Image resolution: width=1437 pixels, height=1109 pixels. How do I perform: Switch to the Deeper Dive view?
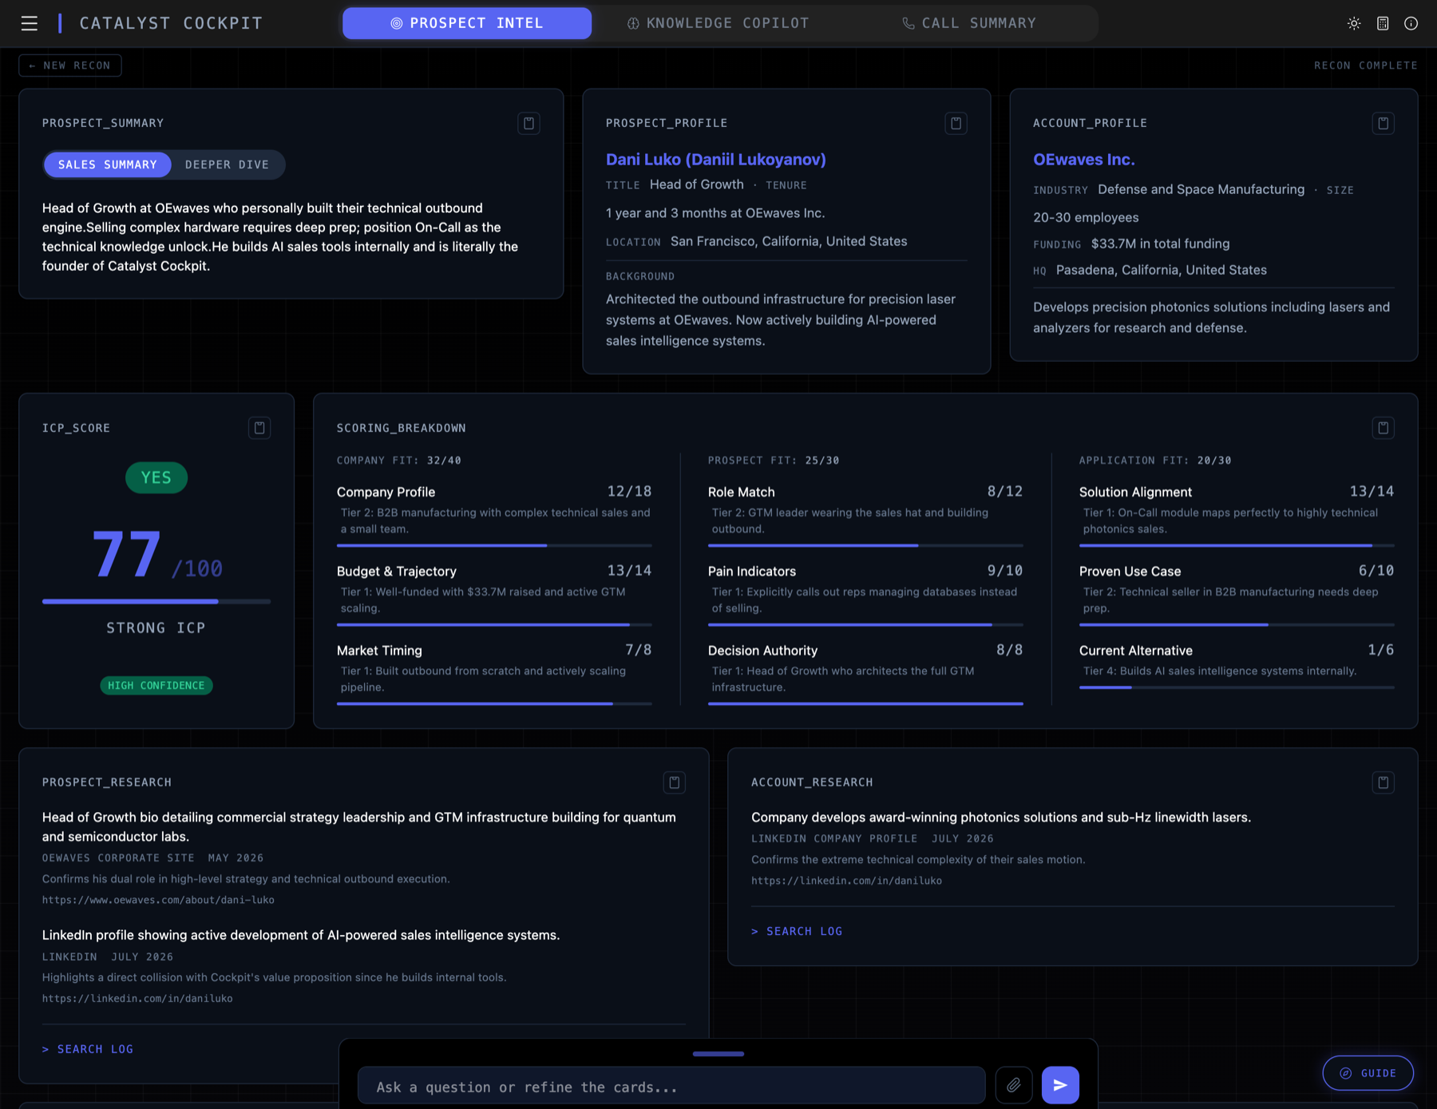[228, 164]
